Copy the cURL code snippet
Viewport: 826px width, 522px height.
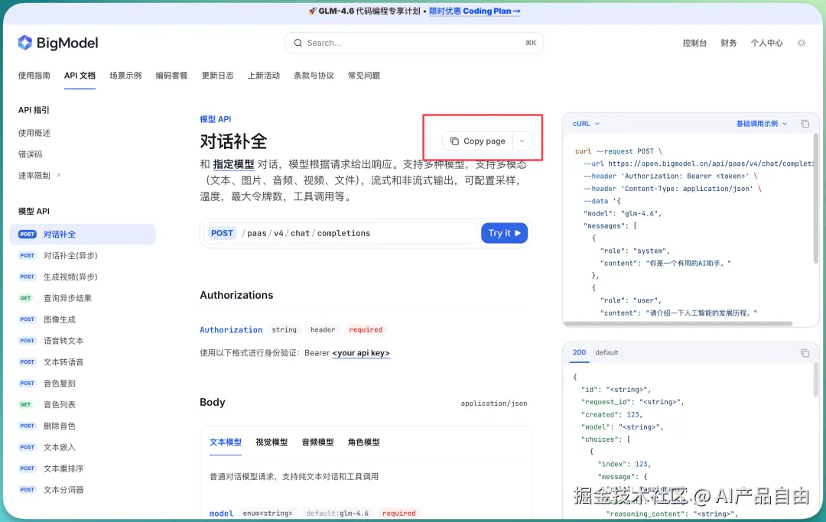[x=805, y=123]
